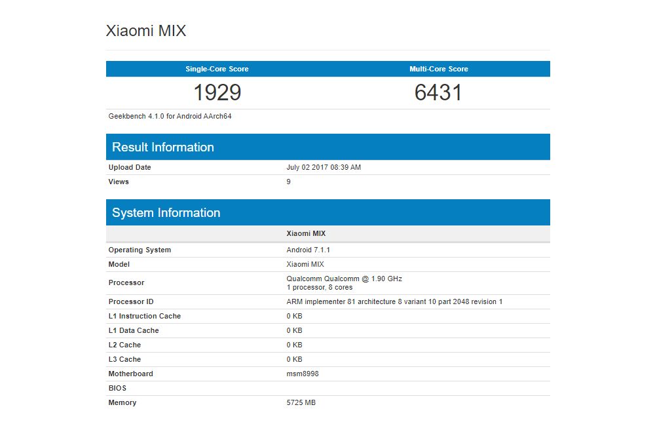The height and width of the screenshot is (426, 655).
Task: Click the Memory value 5725 MB
Action: 301,402
